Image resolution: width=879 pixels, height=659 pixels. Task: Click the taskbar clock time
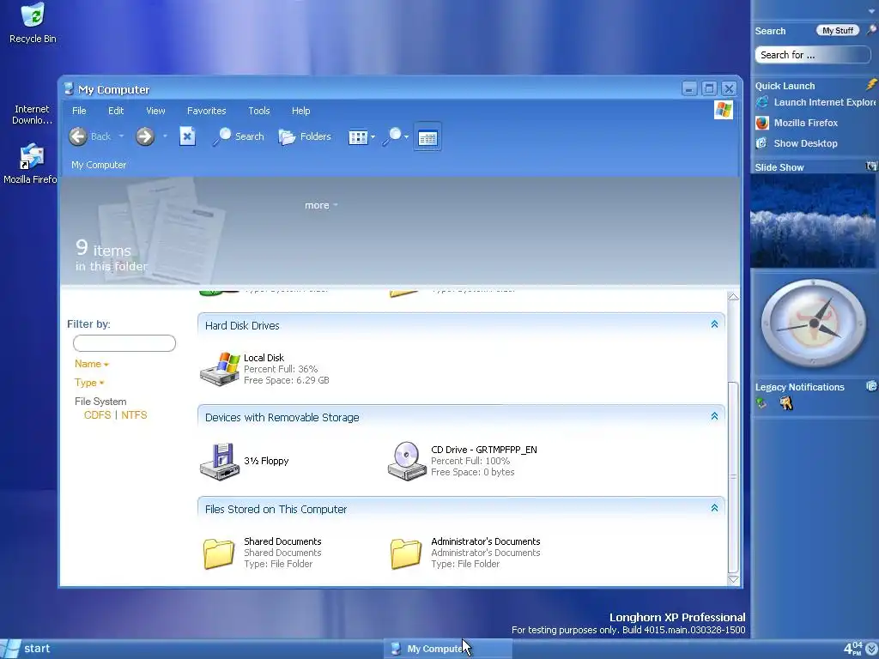[852, 649]
